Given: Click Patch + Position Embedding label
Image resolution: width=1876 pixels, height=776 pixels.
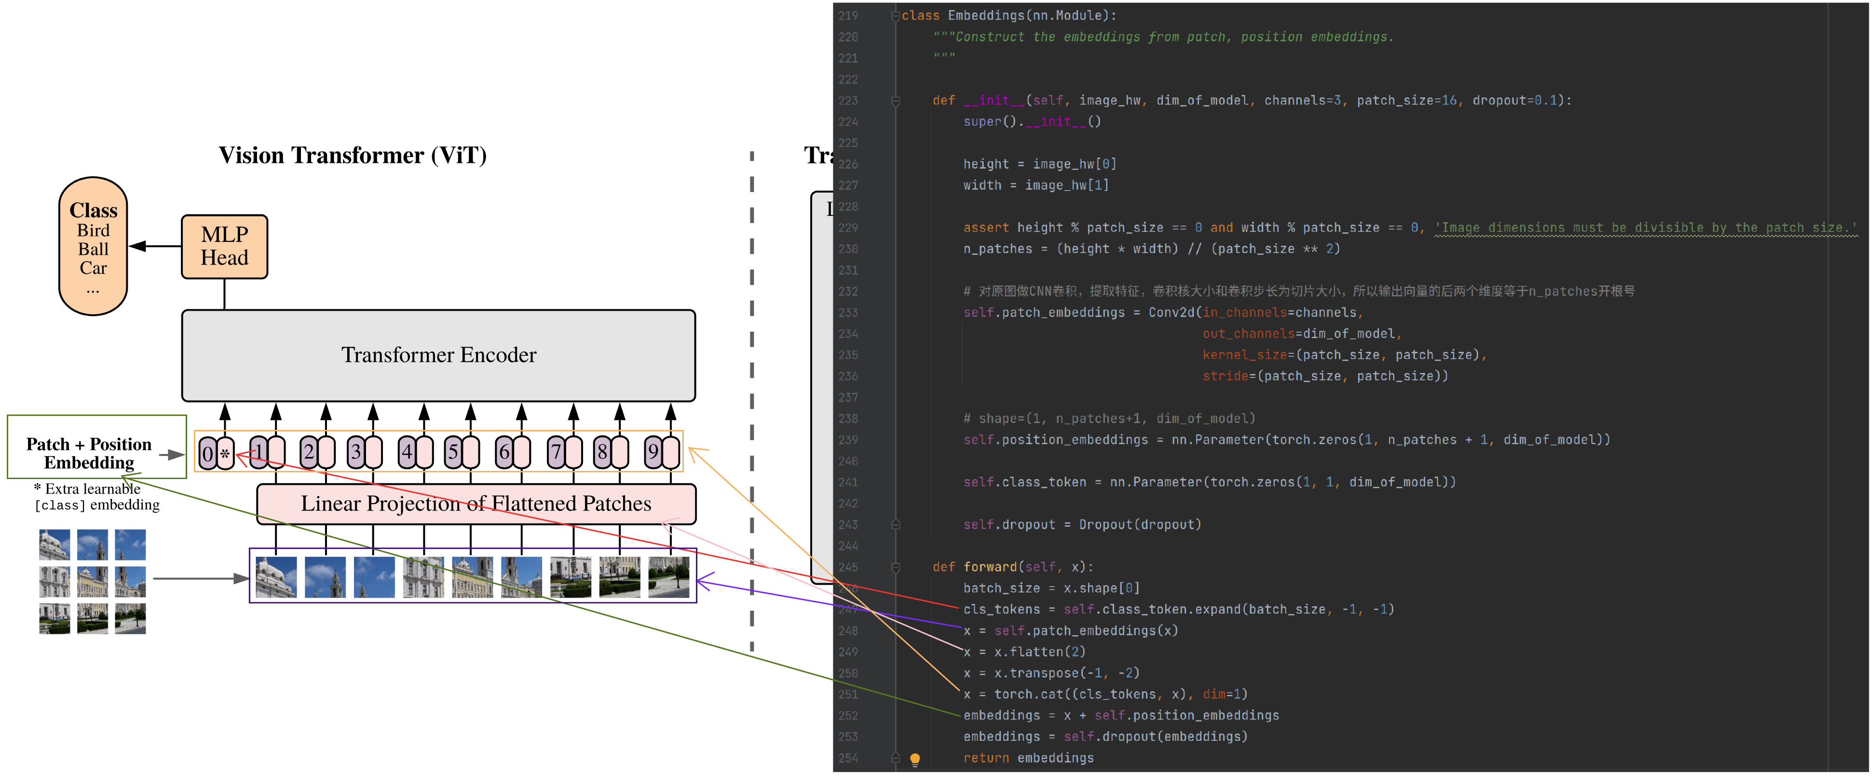Looking at the screenshot, I should pyautogui.click(x=89, y=453).
